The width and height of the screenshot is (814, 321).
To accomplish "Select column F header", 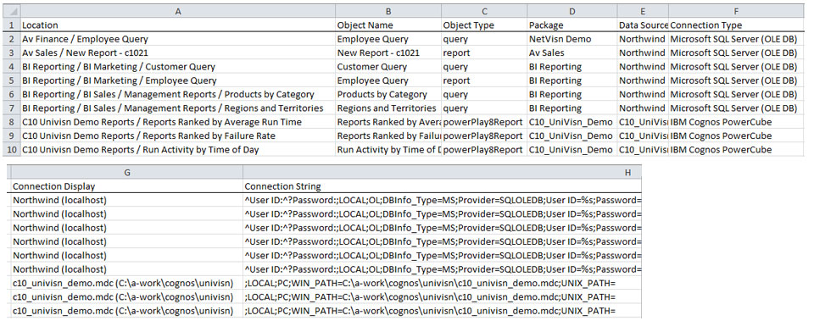I will point(736,11).
